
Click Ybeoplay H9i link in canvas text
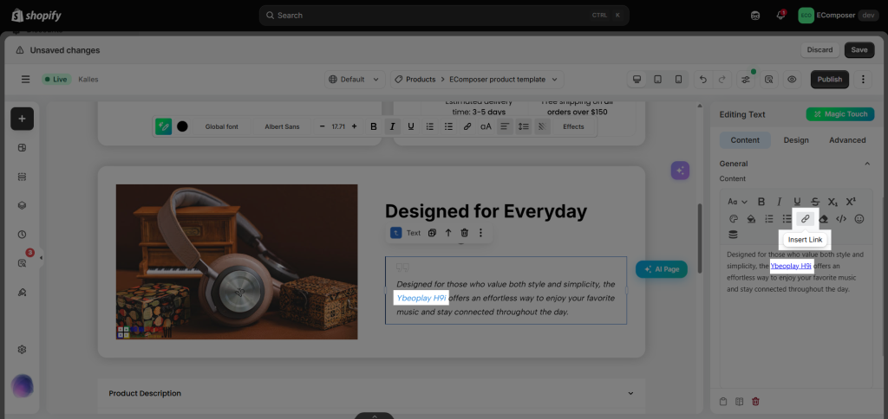point(421,298)
